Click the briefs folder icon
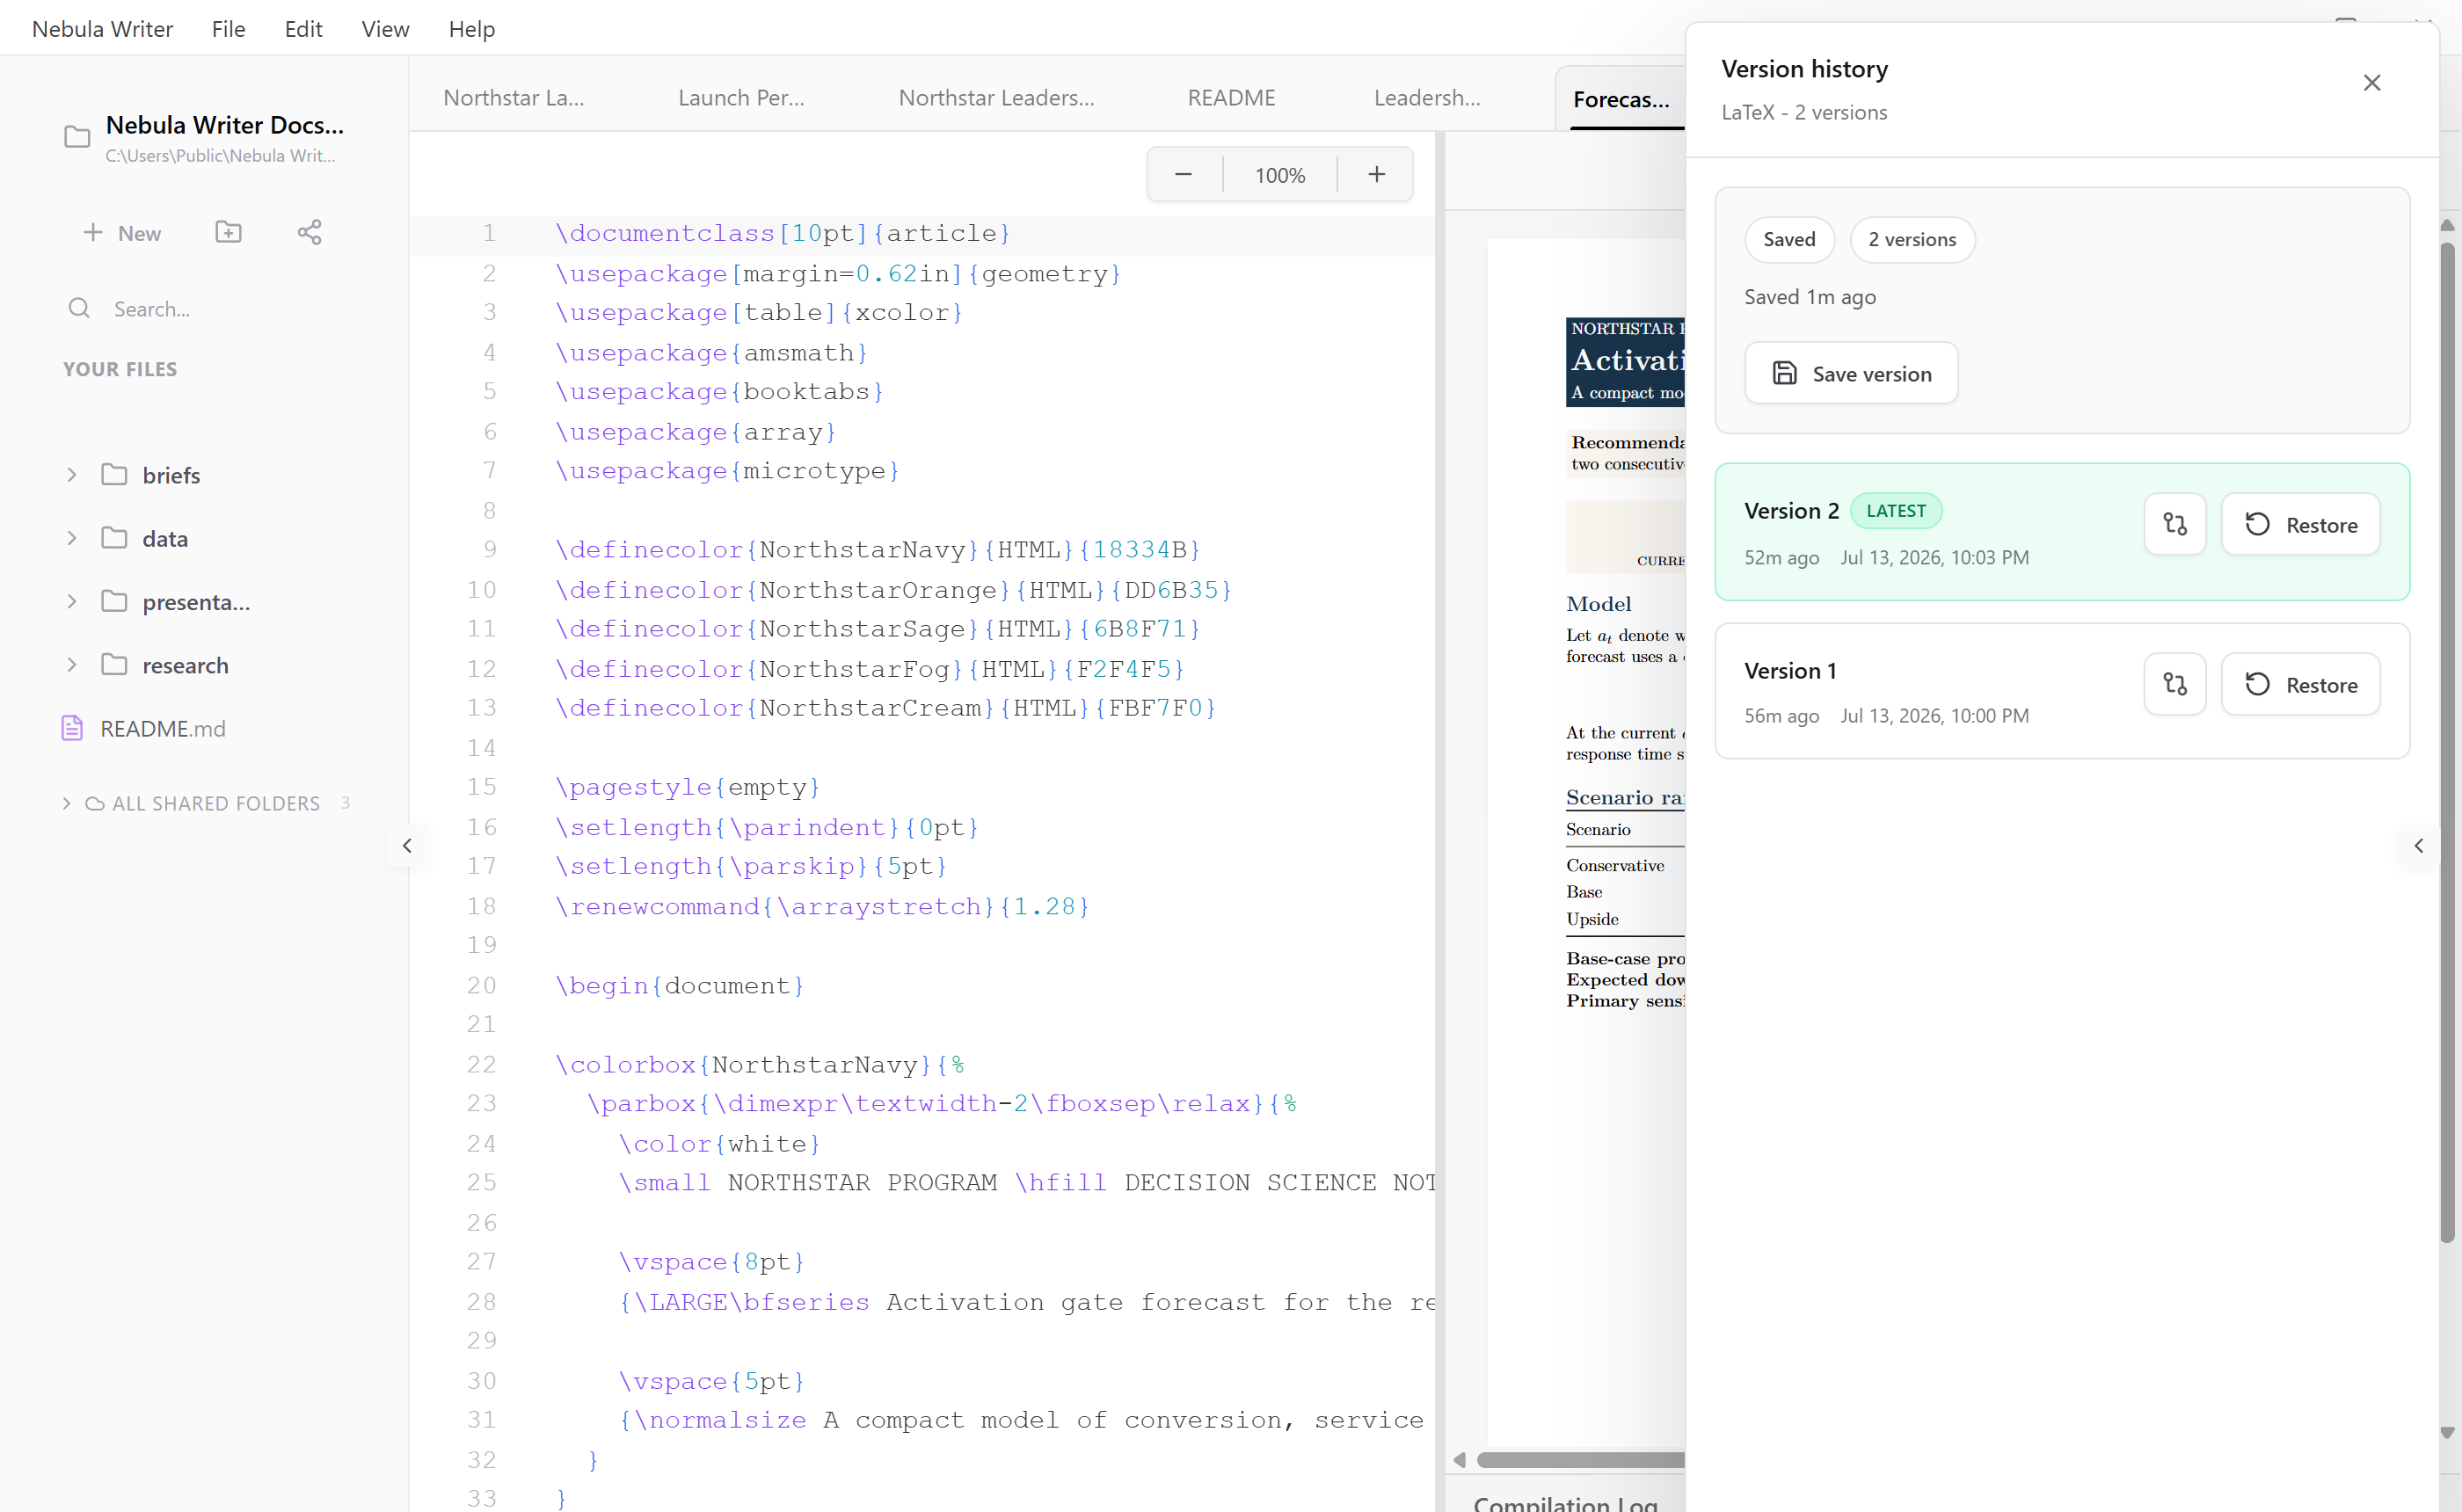2462x1512 pixels. click(x=114, y=474)
